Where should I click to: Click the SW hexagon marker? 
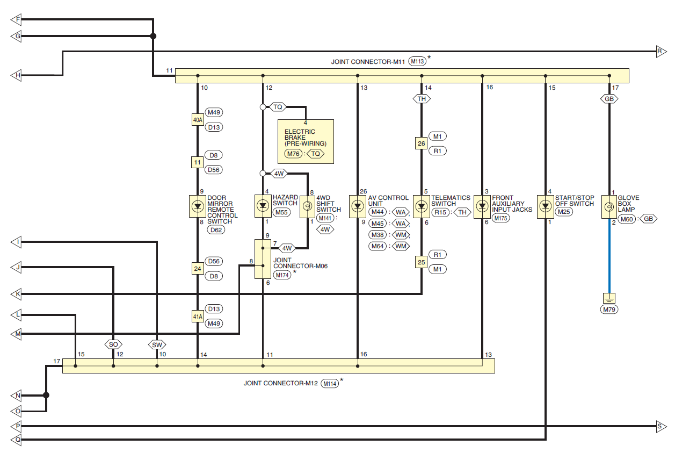pos(157,344)
